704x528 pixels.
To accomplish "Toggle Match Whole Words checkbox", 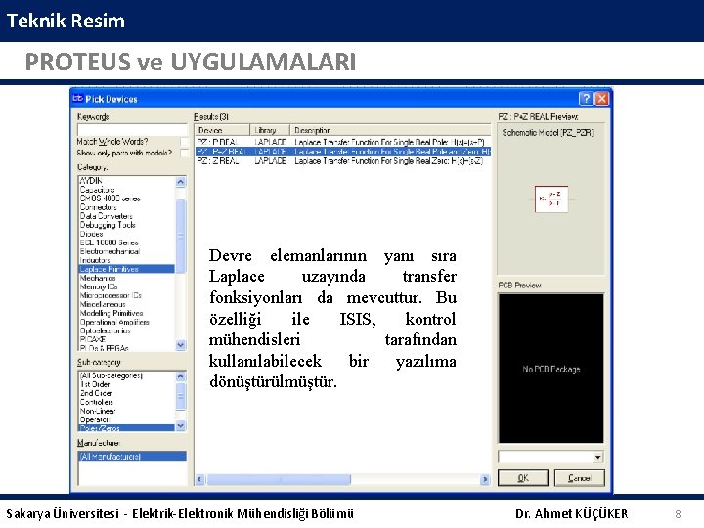I will [x=184, y=142].
